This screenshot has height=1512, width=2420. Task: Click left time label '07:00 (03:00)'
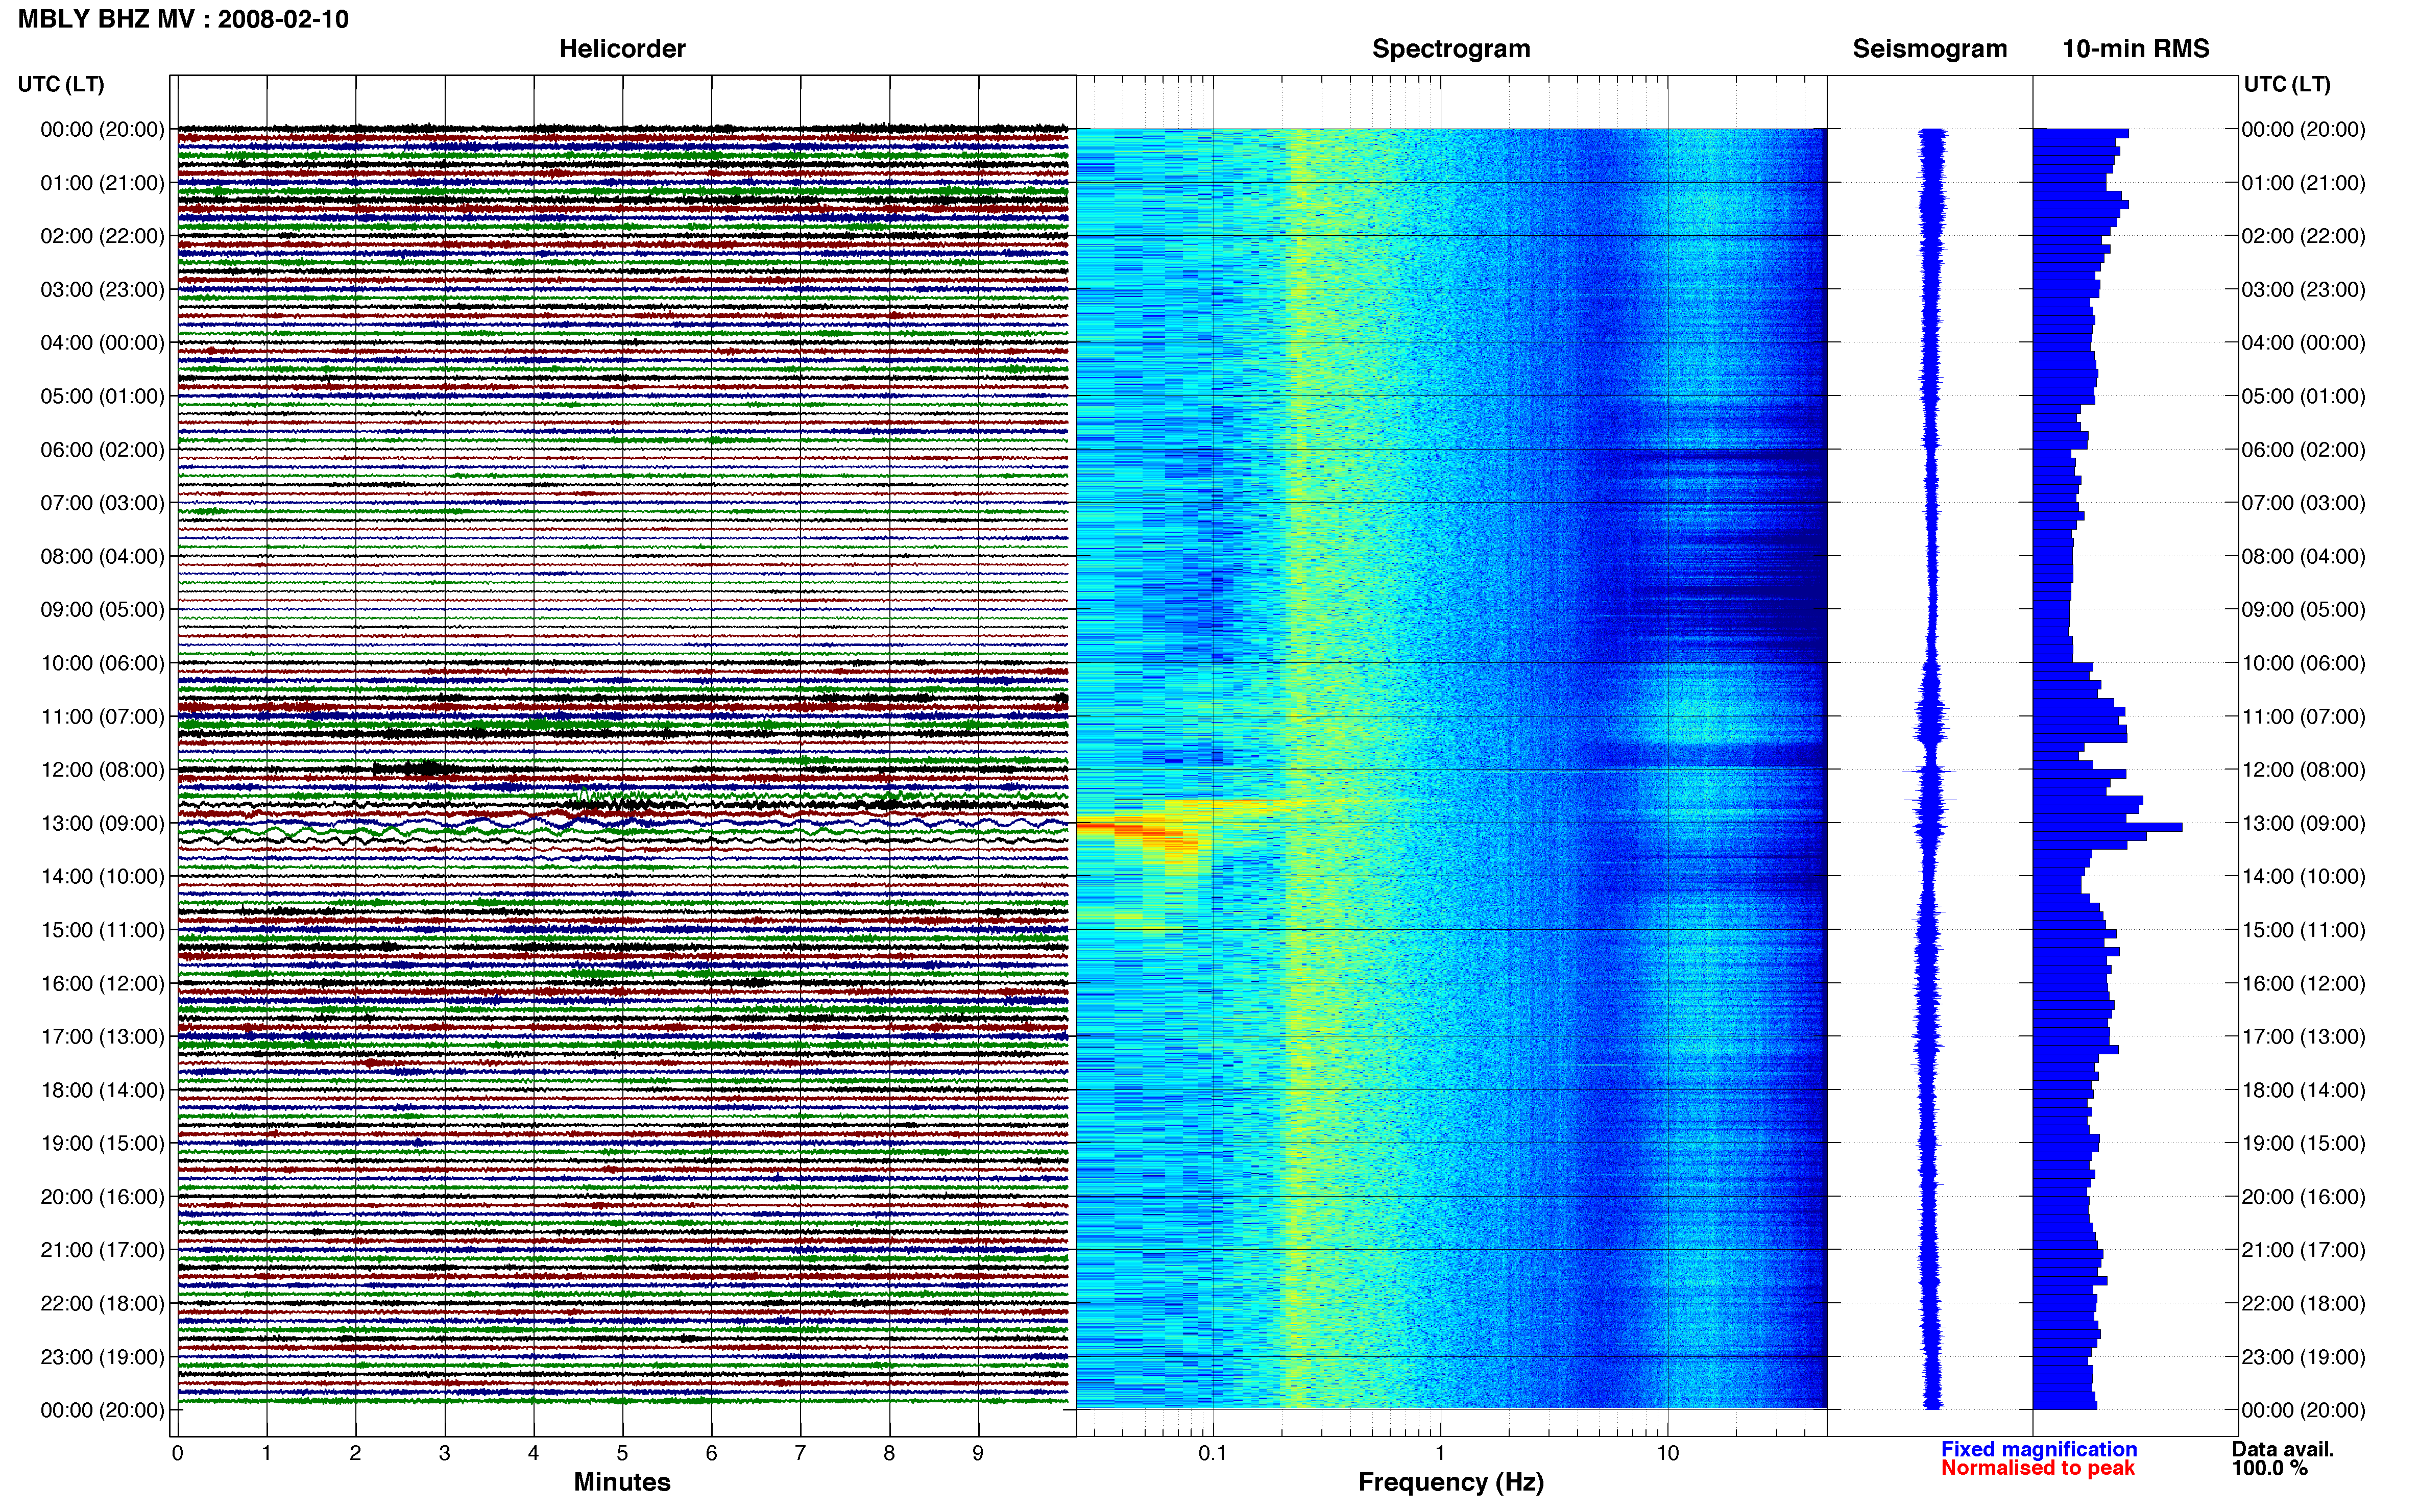[102, 503]
